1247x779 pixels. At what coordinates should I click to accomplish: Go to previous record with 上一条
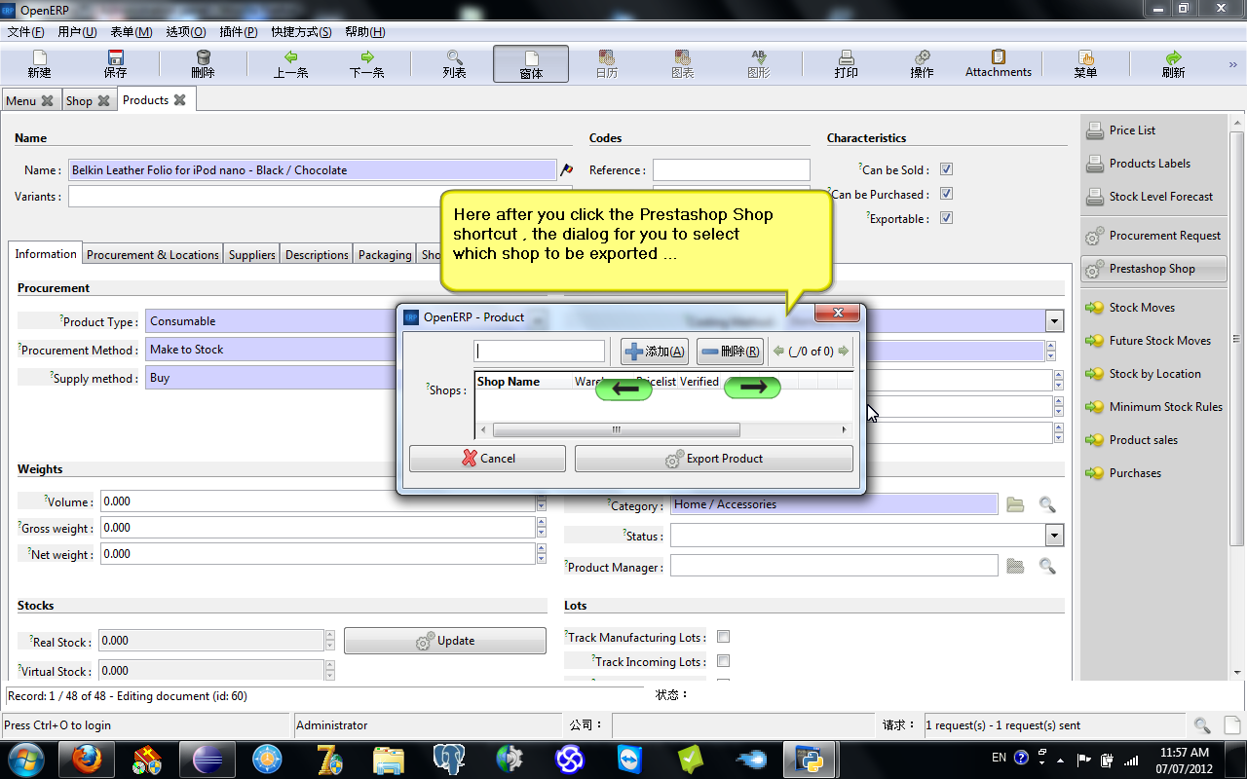pyautogui.click(x=290, y=64)
